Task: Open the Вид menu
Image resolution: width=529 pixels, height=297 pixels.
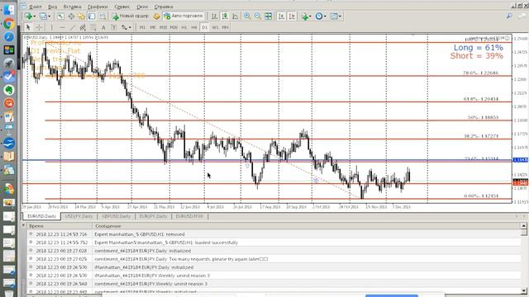Action: tap(52, 7)
